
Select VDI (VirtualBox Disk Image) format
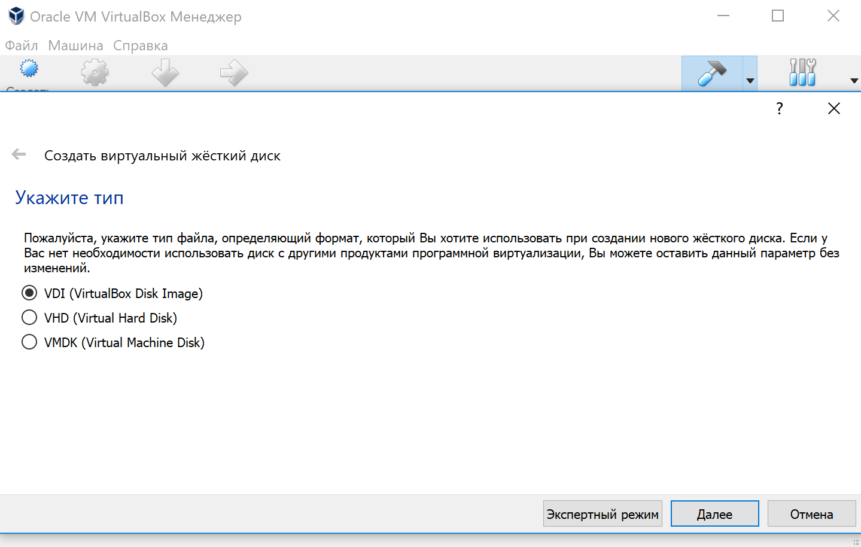click(x=29, y=293)
